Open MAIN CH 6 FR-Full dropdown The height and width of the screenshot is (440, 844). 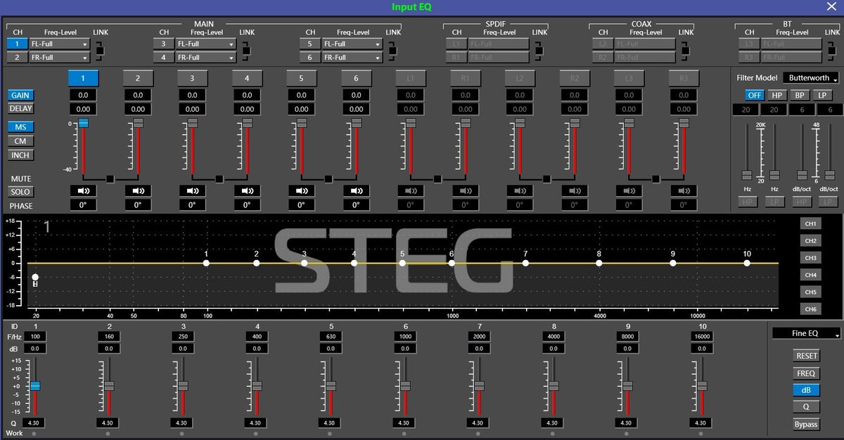(x=352, y=58)
